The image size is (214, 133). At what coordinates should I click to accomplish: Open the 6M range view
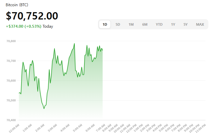[145, 24]
